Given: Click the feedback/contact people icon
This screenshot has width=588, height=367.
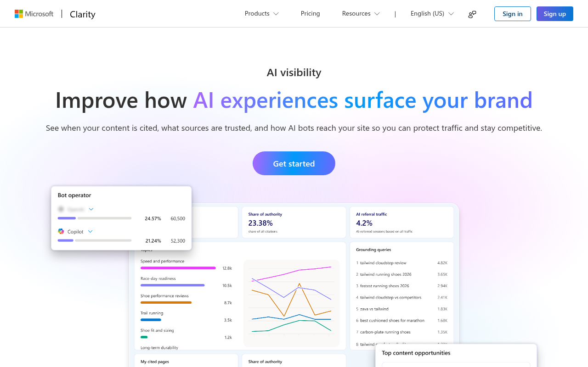Looking at the screenshot, I should [472, 14].
